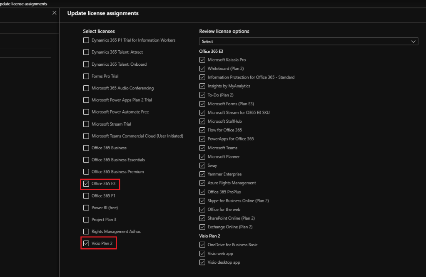Image resolution: width=426 pixels, height=277 pixels.
Task: Deselect the Visio desktop app option
Action: tap(202, 262)
